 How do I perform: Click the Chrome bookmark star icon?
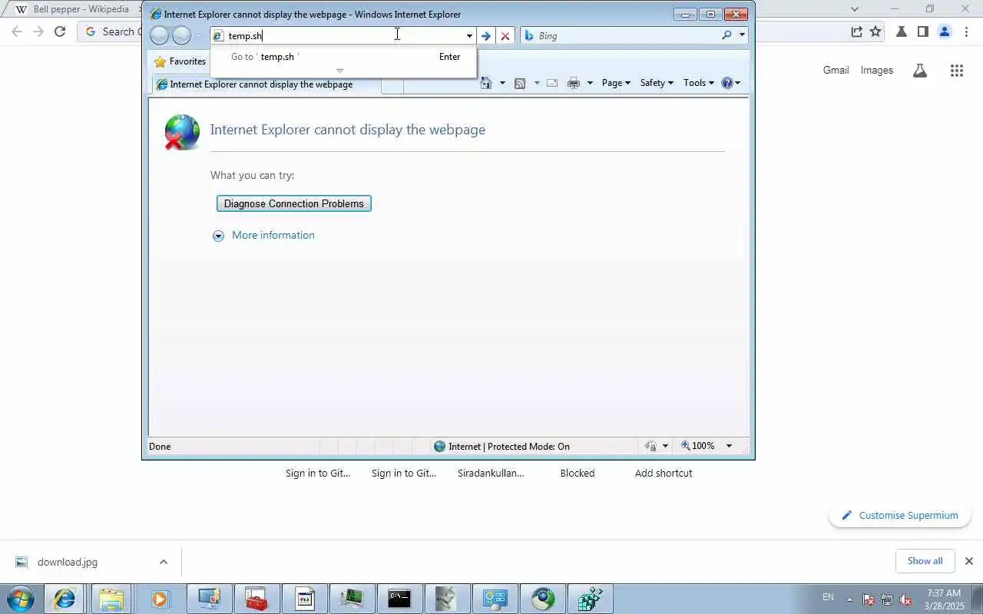875,31
